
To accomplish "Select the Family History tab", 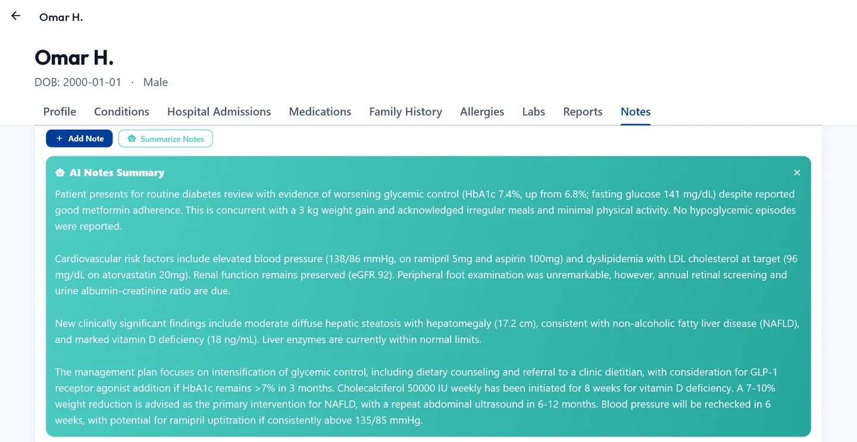I will point(405,112).
